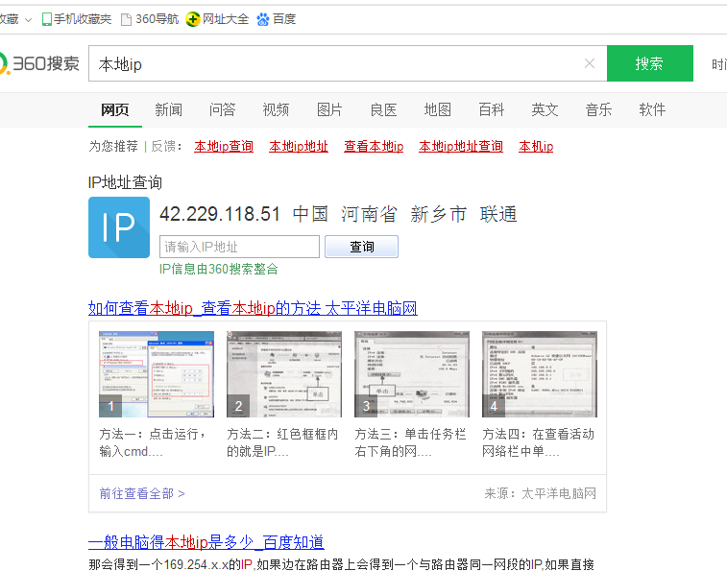727x571 pixels.
Task: Click the 360搜索 logo
Action: (x=40, y=64)
